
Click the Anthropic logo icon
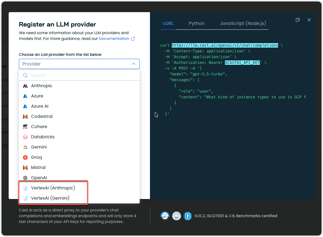click(25, 86)
